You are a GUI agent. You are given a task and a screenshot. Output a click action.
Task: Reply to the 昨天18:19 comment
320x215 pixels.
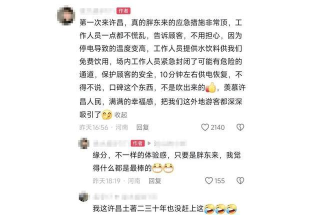(x=154, y=180)
